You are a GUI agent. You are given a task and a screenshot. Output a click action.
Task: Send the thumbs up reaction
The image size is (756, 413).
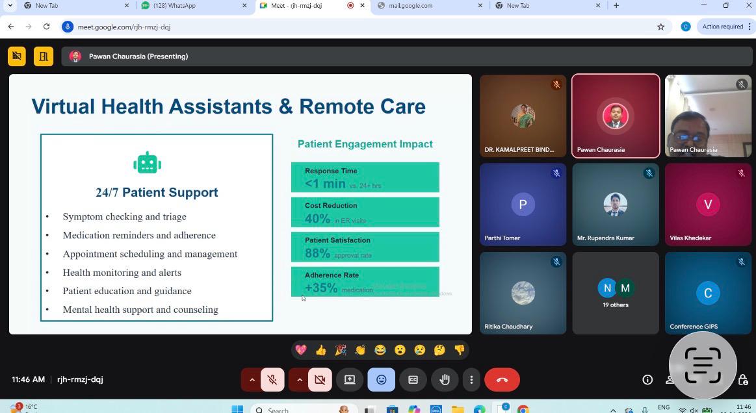[320, 350]
